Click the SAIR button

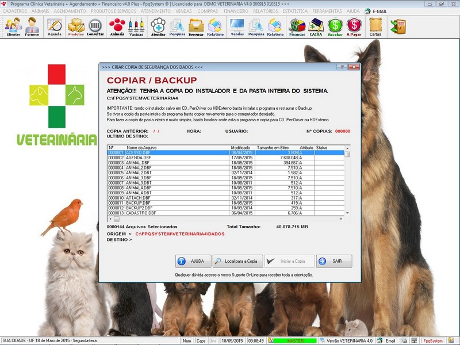pos(334,261)
